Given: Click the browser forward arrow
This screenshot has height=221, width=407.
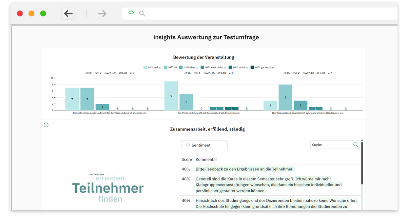Looking at the screenshot, I should tap(102, 14).
